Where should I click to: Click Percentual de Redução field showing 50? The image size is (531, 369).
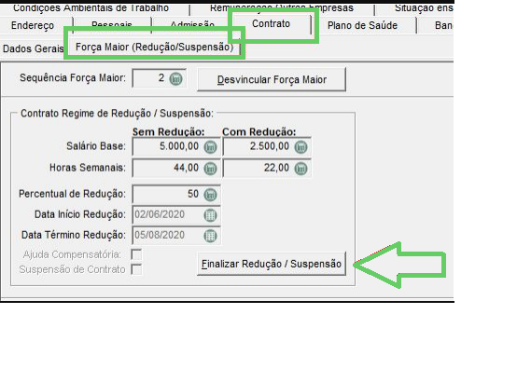click(176, 195)
